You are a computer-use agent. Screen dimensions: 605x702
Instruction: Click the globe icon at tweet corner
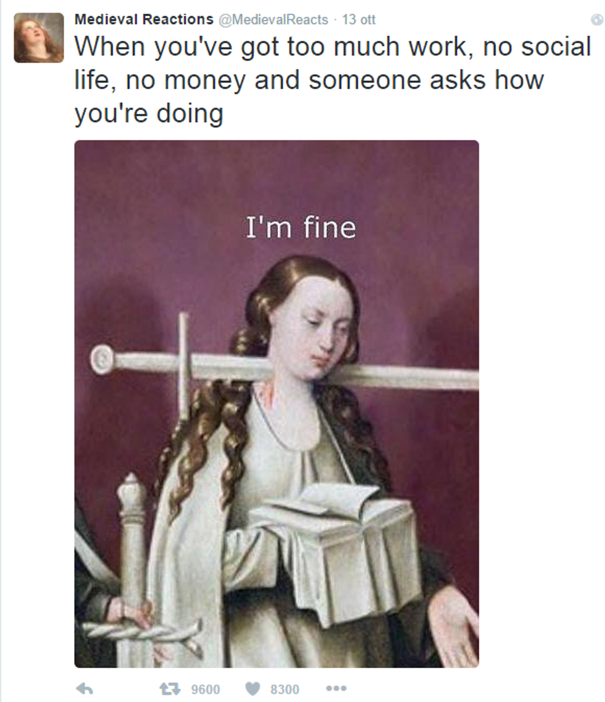coord(596,20)
